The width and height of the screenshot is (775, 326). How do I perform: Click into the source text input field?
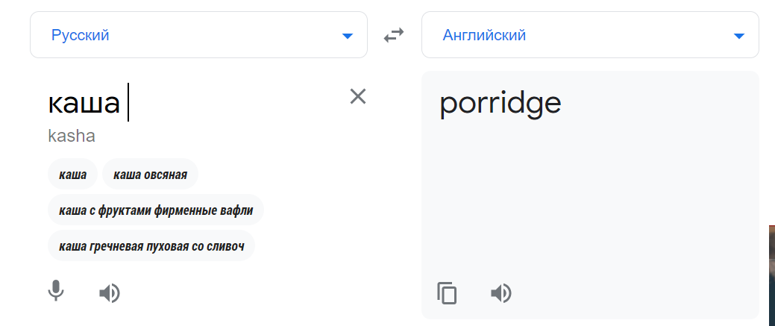(224, 104)
